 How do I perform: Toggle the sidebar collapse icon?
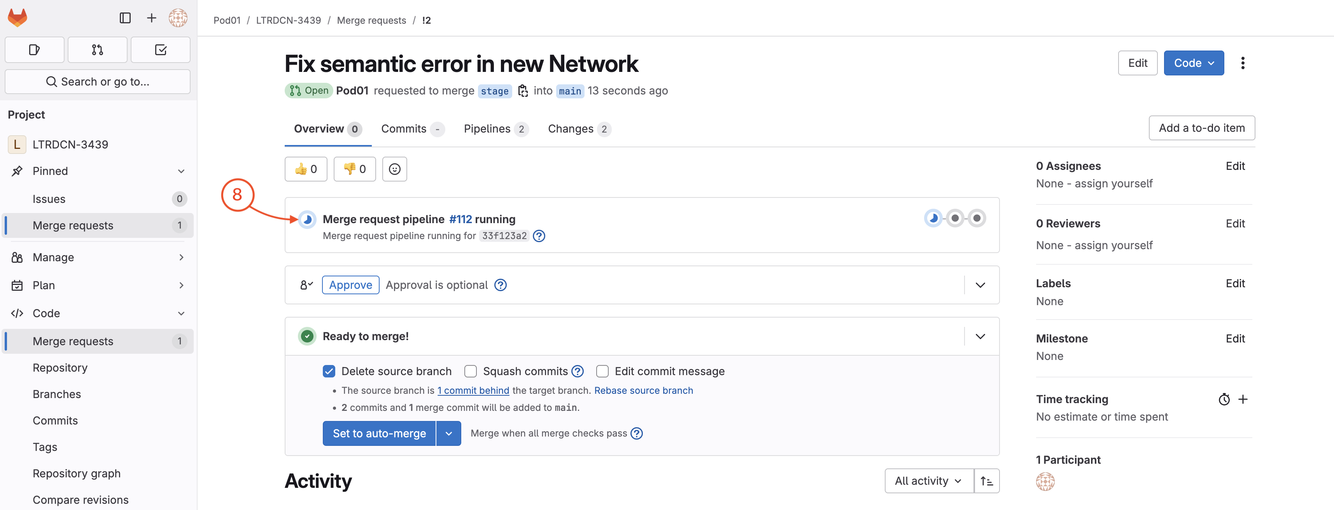tap(125, 18)
